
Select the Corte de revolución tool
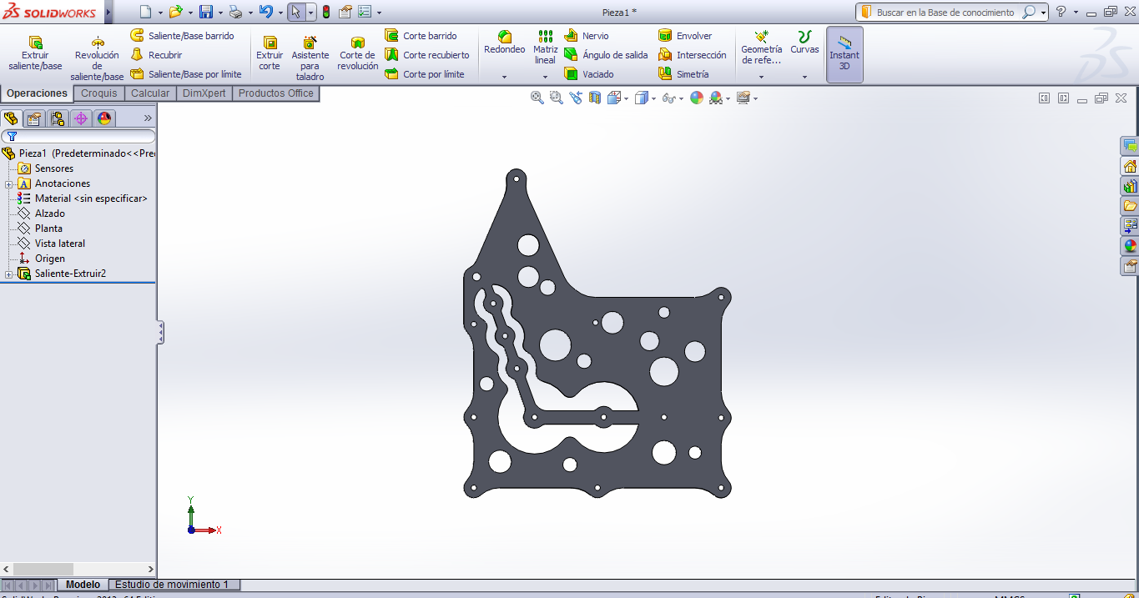click(x=358, y=53)
